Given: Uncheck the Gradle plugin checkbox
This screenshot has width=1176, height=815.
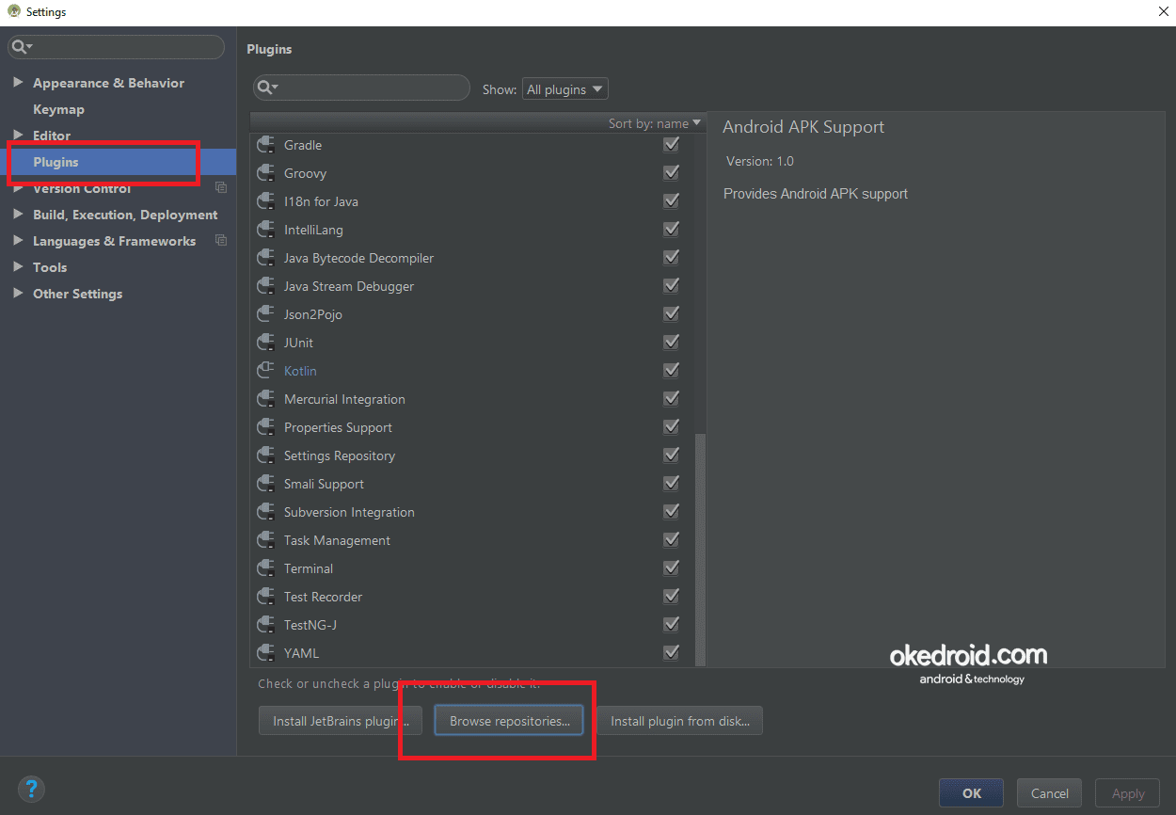Looking at the screenshot, I should click(x=671, y=144).
